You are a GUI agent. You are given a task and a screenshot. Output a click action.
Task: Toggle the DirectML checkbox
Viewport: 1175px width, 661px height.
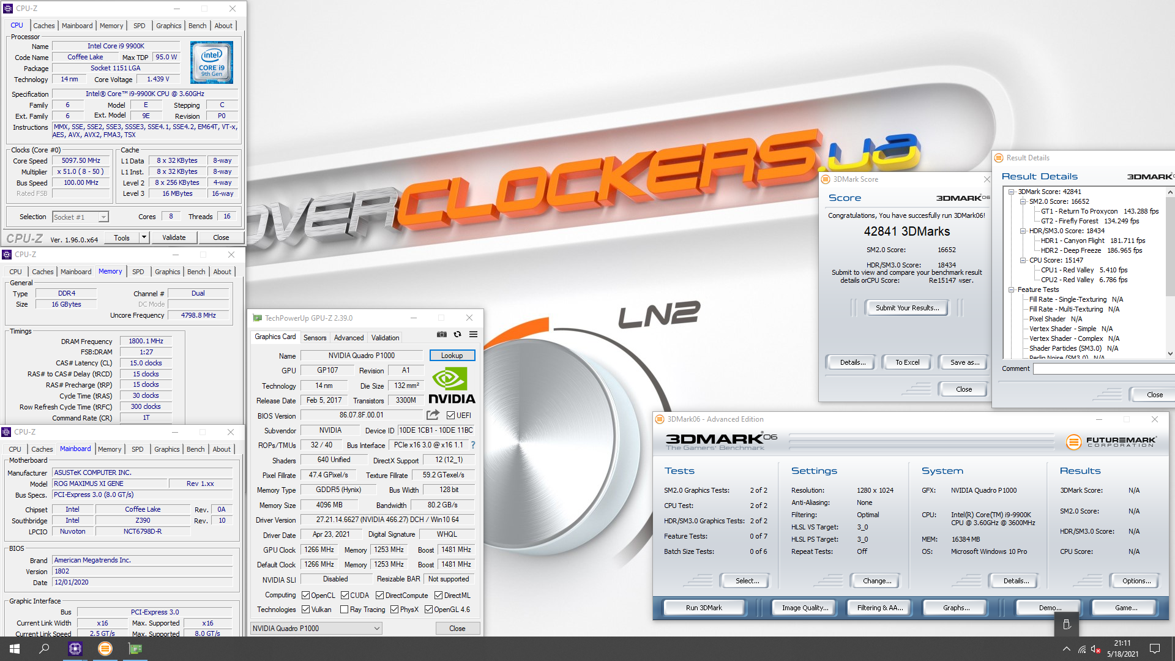[x=438, y=596]
